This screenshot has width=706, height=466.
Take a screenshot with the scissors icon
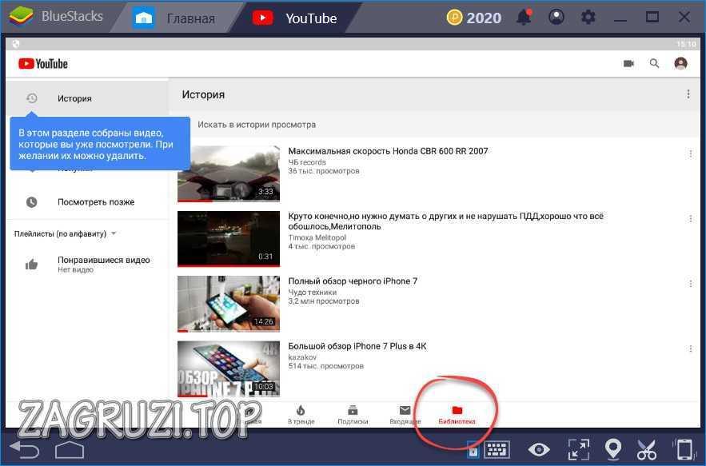647,449
